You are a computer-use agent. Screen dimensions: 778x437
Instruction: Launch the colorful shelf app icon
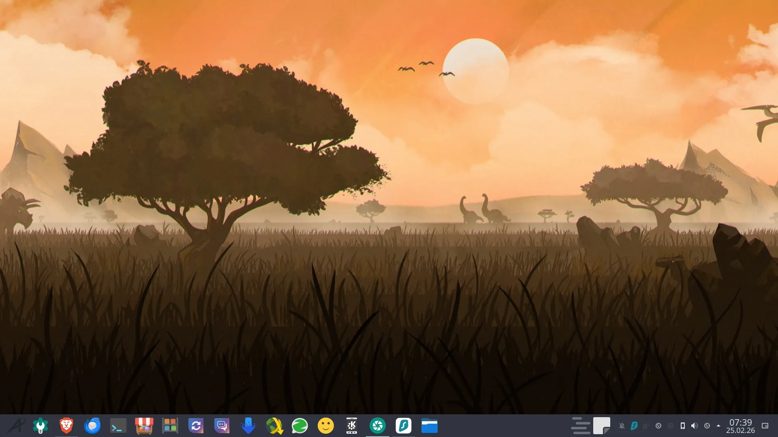pyautogui.click(x=170, y=426)
